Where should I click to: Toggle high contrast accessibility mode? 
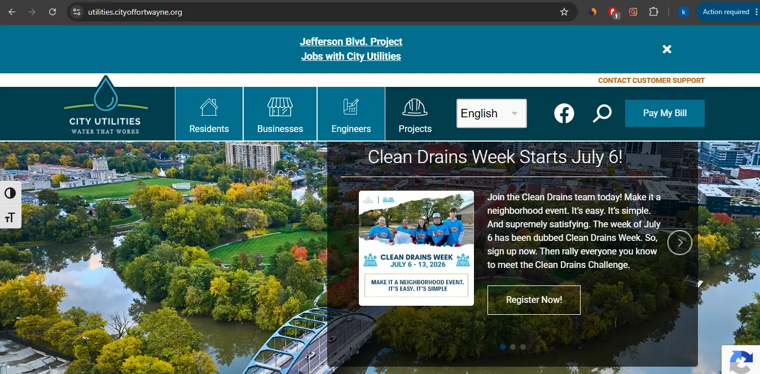click(10, 193)
